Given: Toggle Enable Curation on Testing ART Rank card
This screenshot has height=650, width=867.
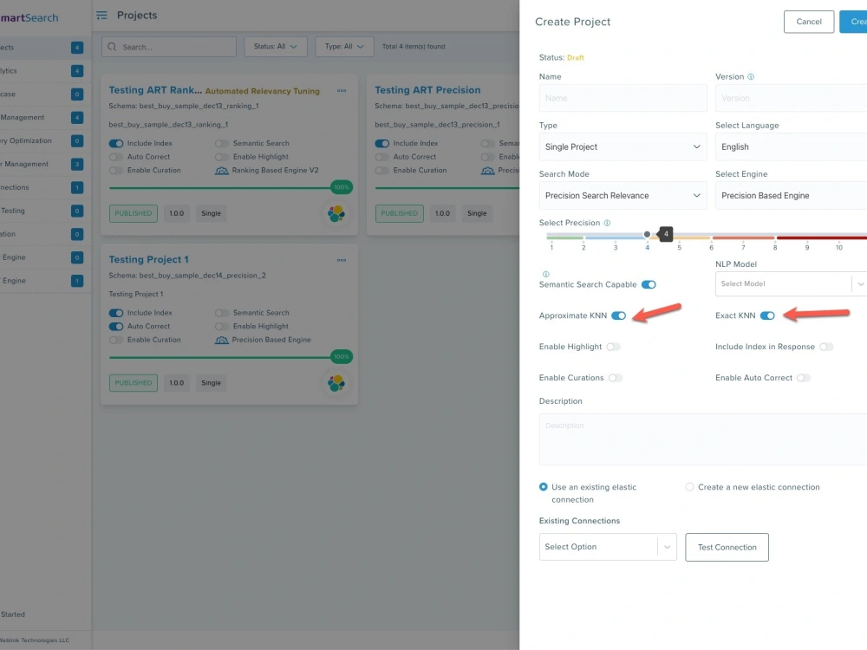Looking at the screenshot, I should (116, 171).
